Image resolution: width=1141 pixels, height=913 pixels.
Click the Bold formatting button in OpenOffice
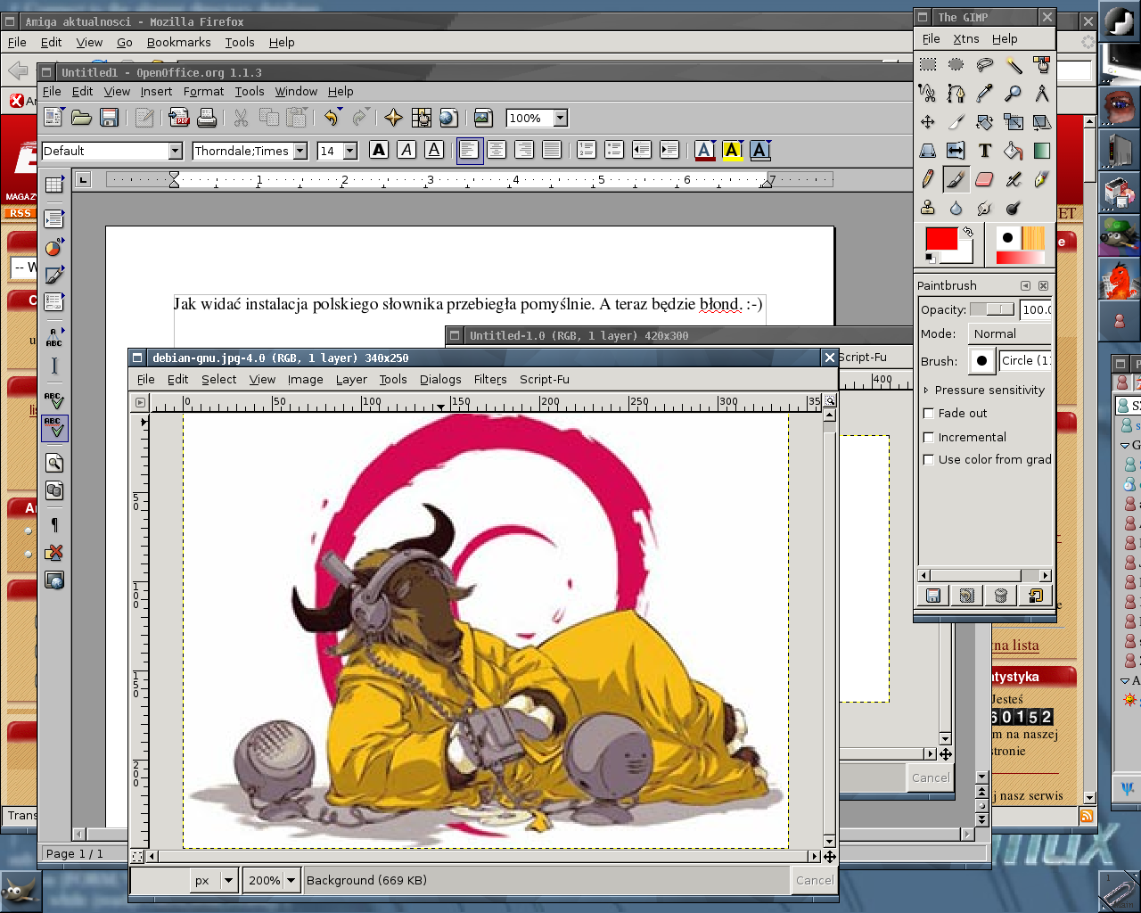click(x=379, y=151)
